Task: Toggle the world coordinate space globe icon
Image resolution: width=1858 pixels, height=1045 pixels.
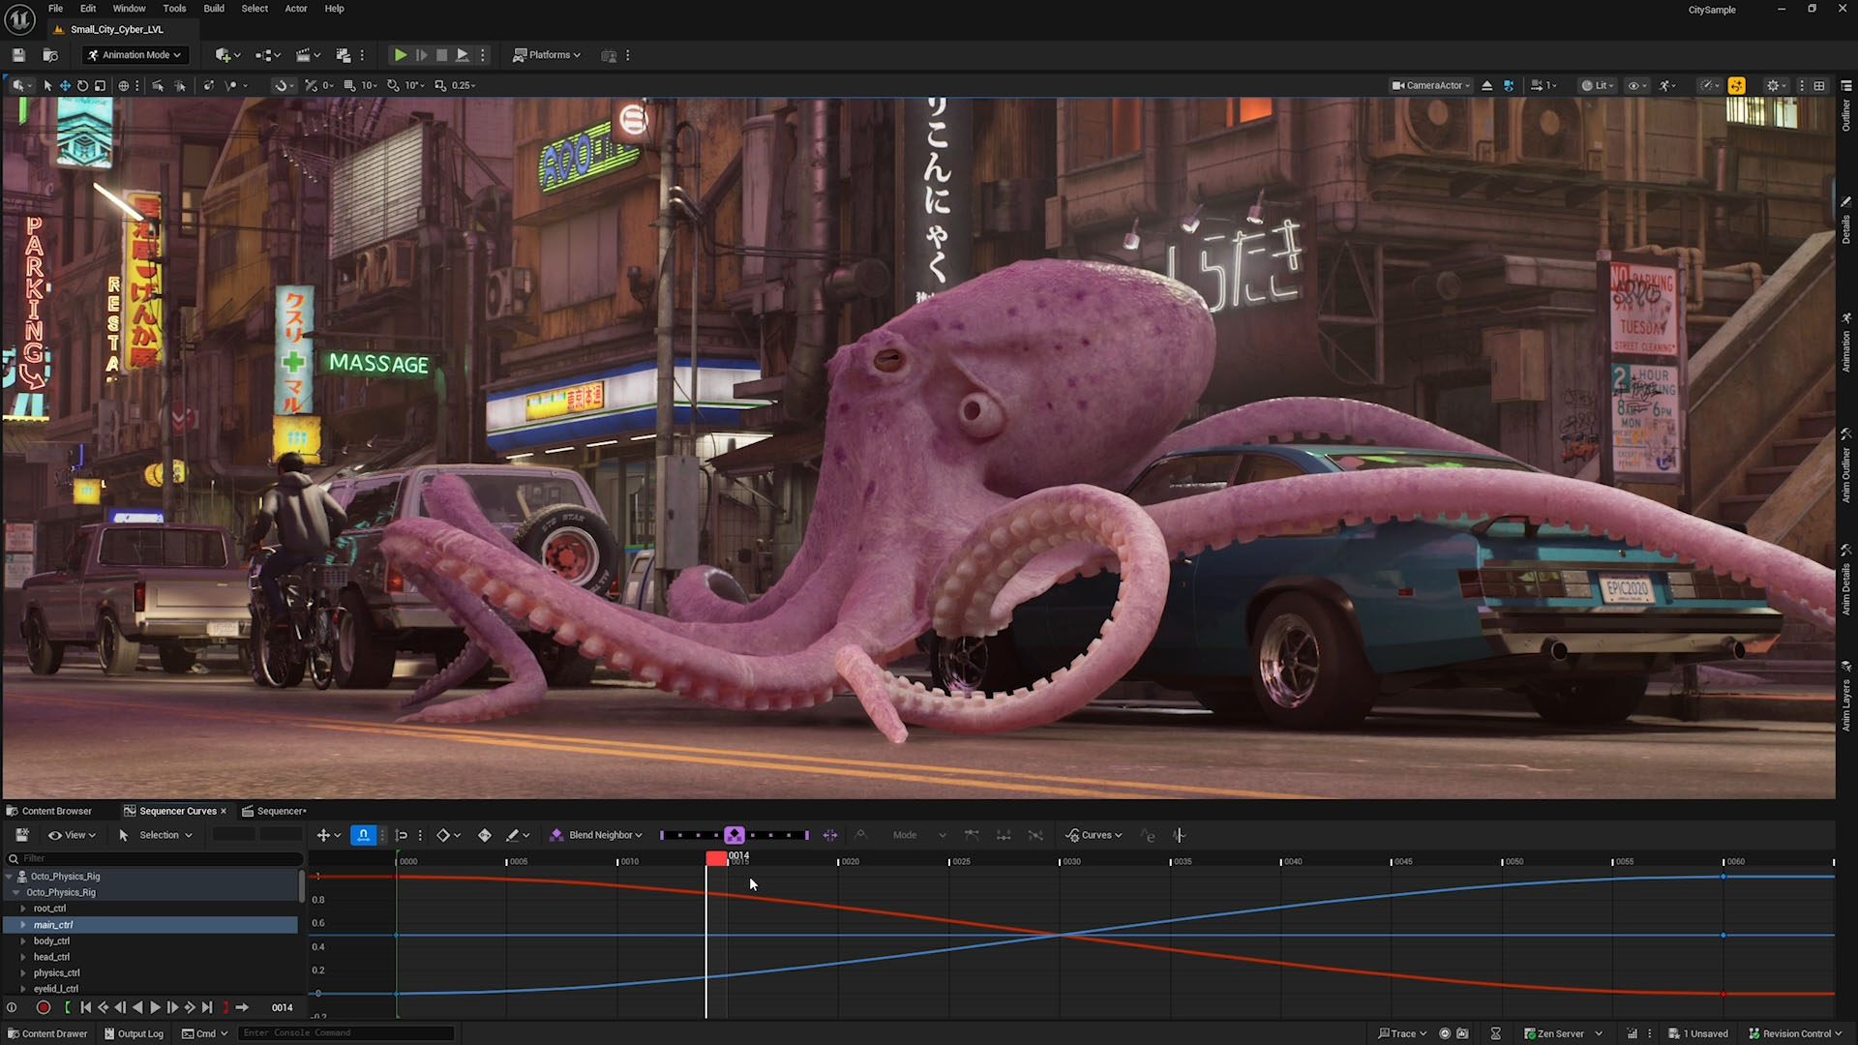Action: click(x=124, y=85)
